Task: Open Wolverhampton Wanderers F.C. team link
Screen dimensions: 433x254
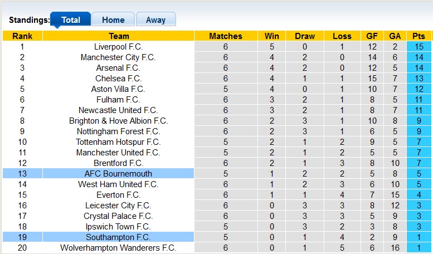Action: pyautogui.click(x=118, y=248)
